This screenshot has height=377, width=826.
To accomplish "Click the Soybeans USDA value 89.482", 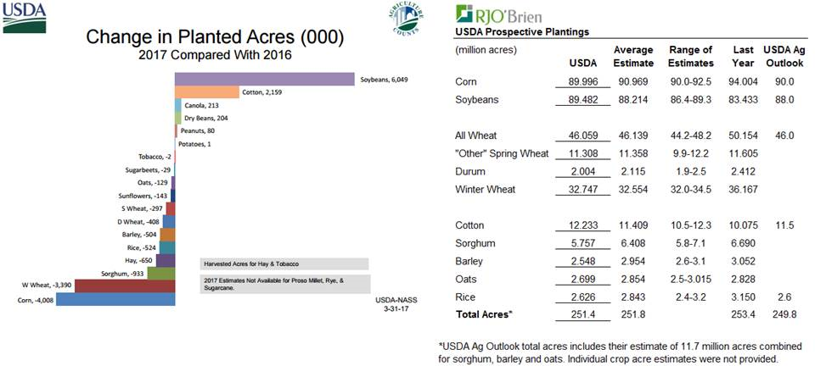I will point(579,99).
